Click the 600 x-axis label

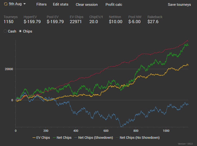[x=106, y=131]
